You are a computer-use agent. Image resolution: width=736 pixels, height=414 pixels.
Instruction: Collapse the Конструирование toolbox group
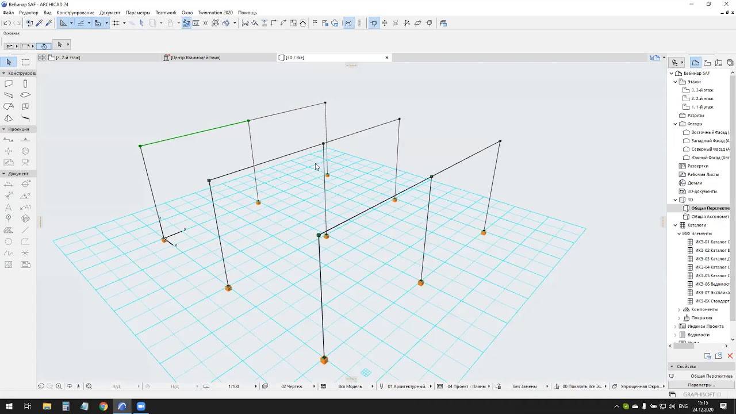(x=3, y=73)
